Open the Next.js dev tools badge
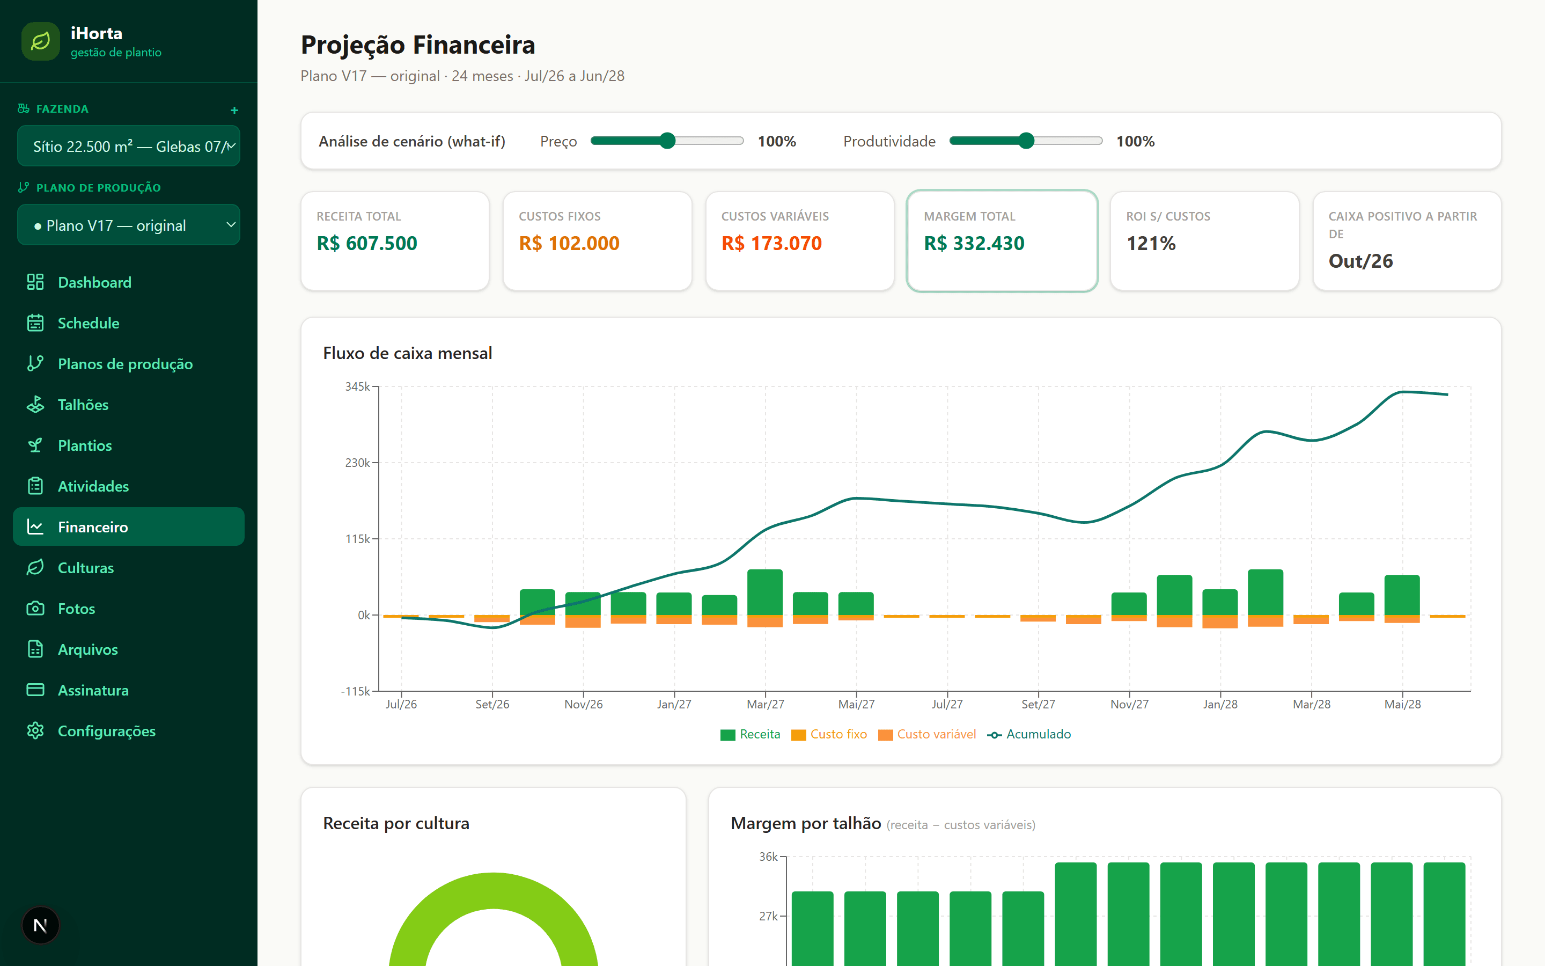1545x966 pixels. [40, 925]
